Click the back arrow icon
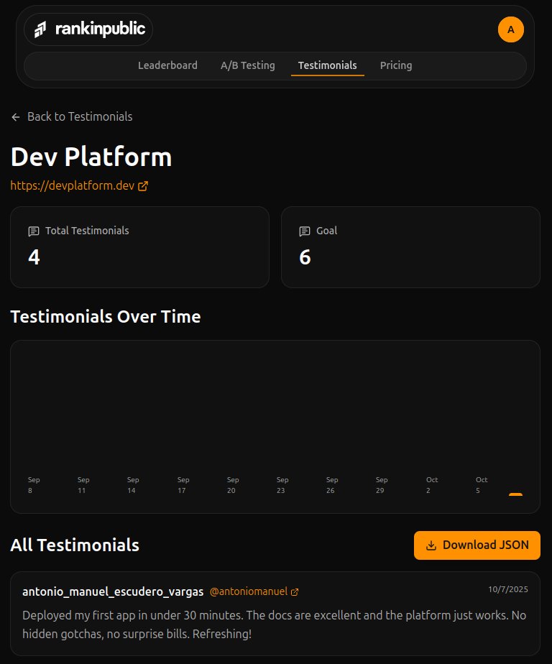552x664 pixels. click(x=16, y=117)
